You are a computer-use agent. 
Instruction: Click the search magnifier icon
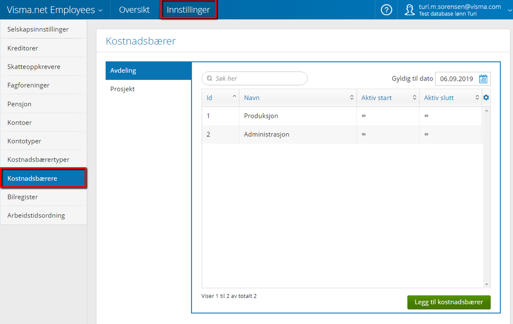tap(210, 78)
